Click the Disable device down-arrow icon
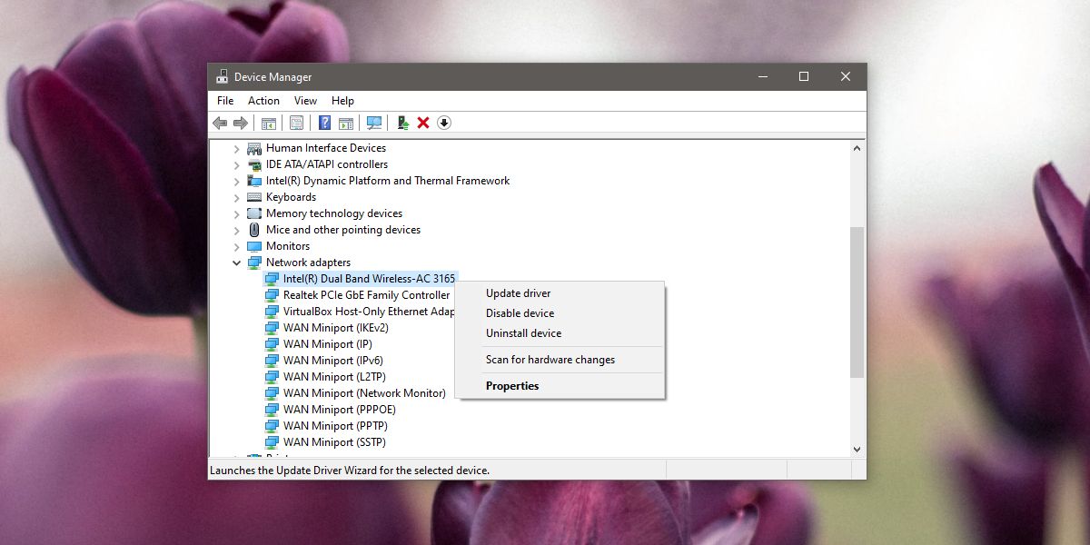 (444, 123)
